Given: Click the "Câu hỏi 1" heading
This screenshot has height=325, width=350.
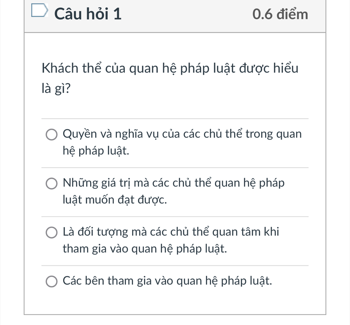Looking at the screenshot, I should click(88, 15).
